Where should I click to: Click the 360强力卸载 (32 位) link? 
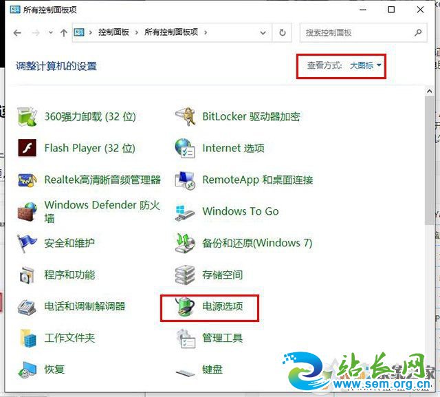[90, 116]
